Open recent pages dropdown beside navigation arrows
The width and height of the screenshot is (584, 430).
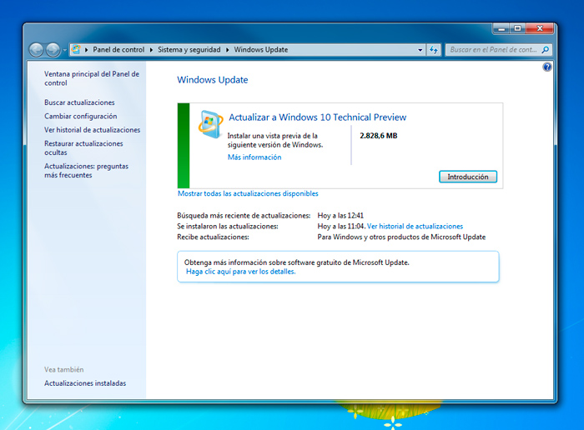pos(64,50)
